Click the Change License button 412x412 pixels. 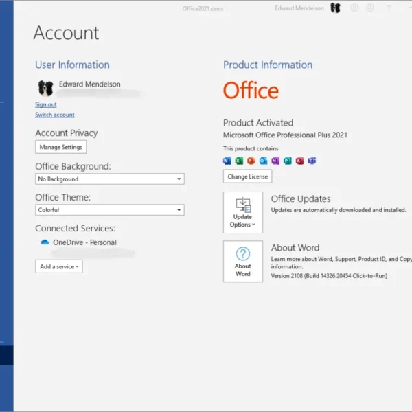(x=247, y=176)
